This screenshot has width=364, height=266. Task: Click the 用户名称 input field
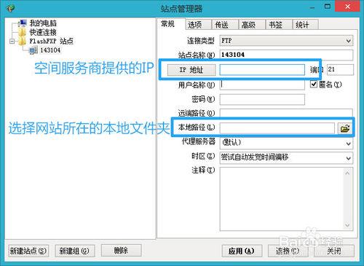(x=262, y=85)
